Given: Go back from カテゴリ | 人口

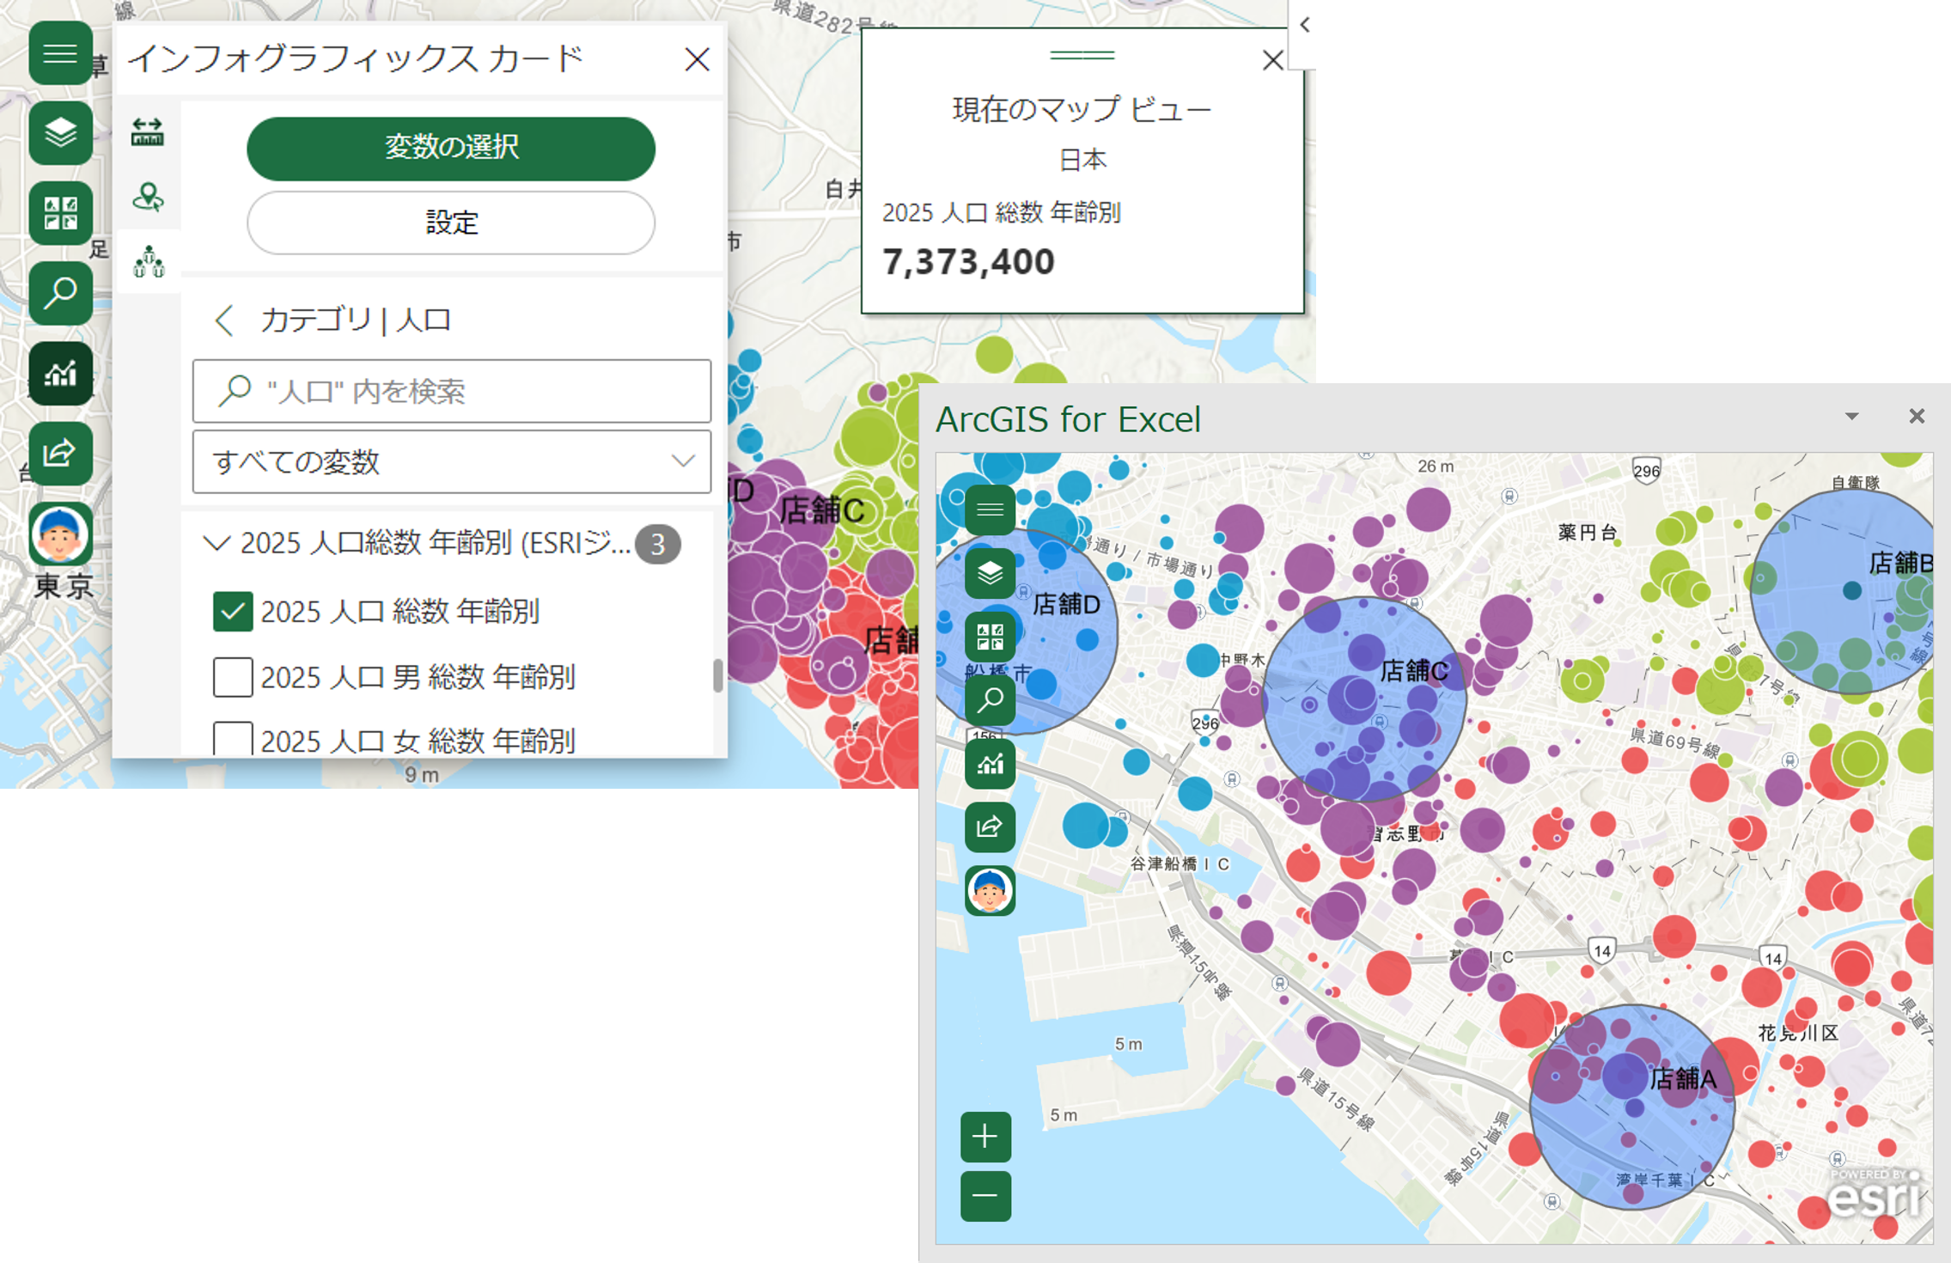Looking at the screenshot, I should point(224,320).
